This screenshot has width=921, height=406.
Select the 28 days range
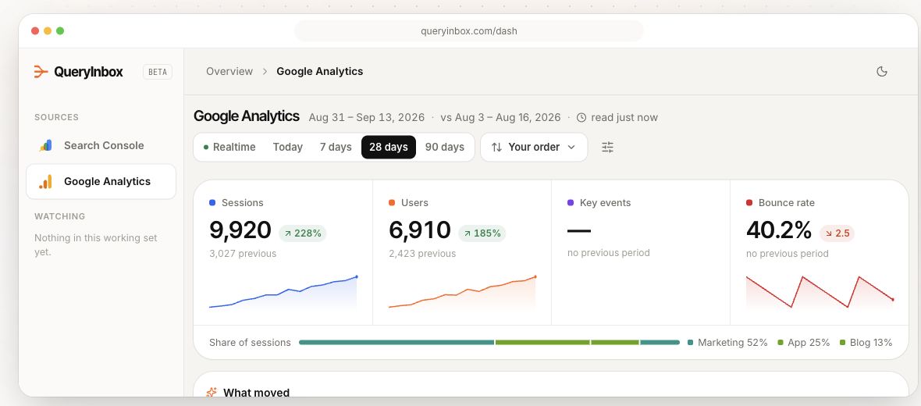(388, 148)
